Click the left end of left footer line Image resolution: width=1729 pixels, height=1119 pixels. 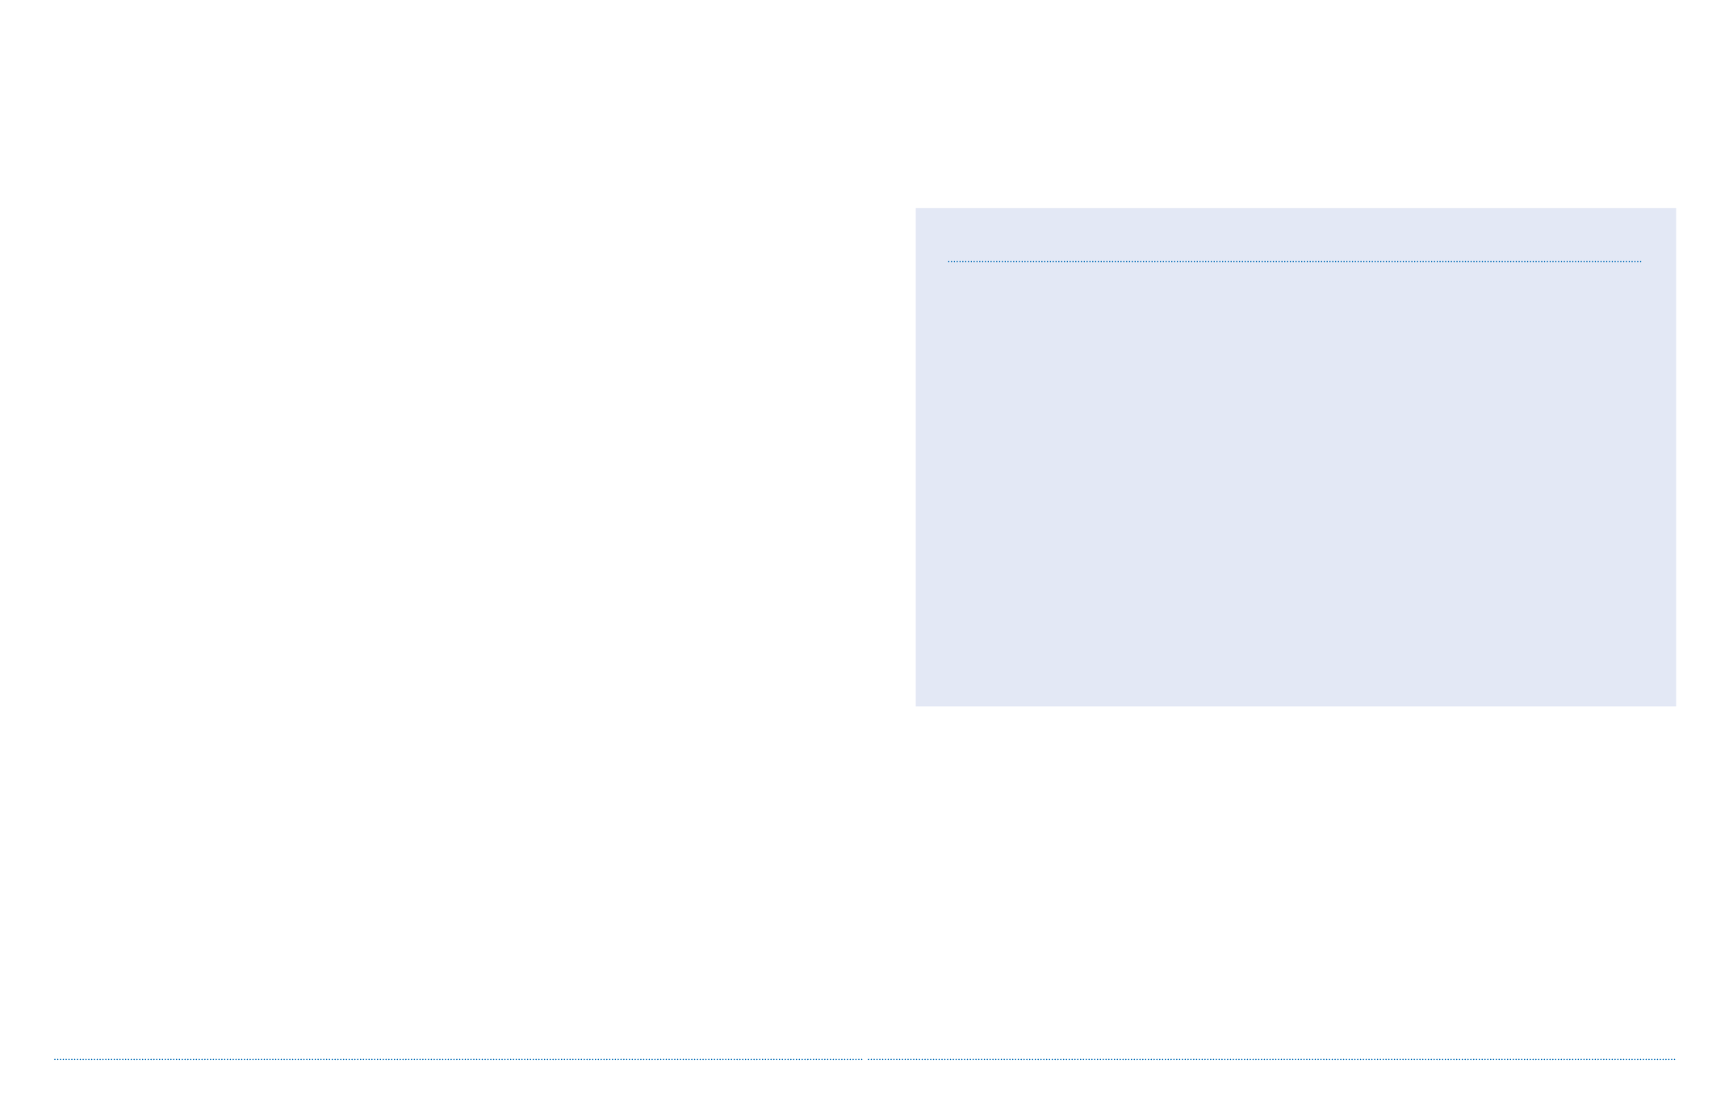57,1059
